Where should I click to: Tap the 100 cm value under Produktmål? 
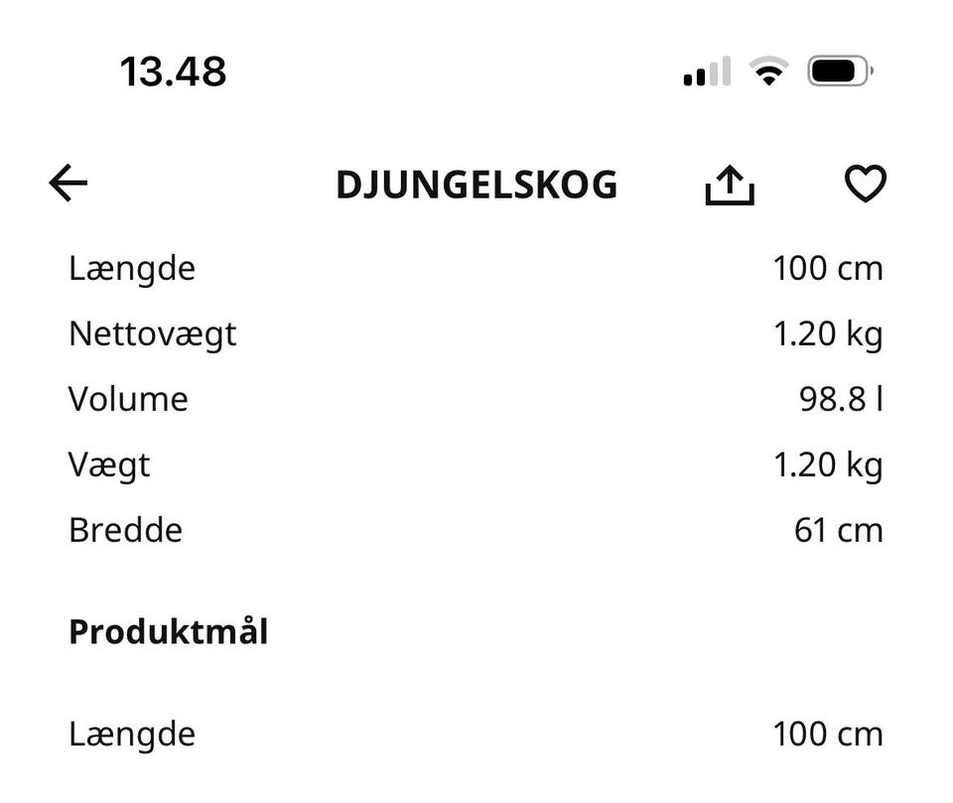828,735
